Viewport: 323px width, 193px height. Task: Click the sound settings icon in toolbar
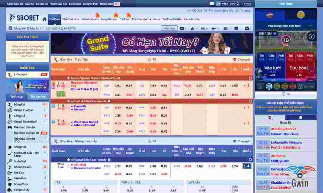226,28
